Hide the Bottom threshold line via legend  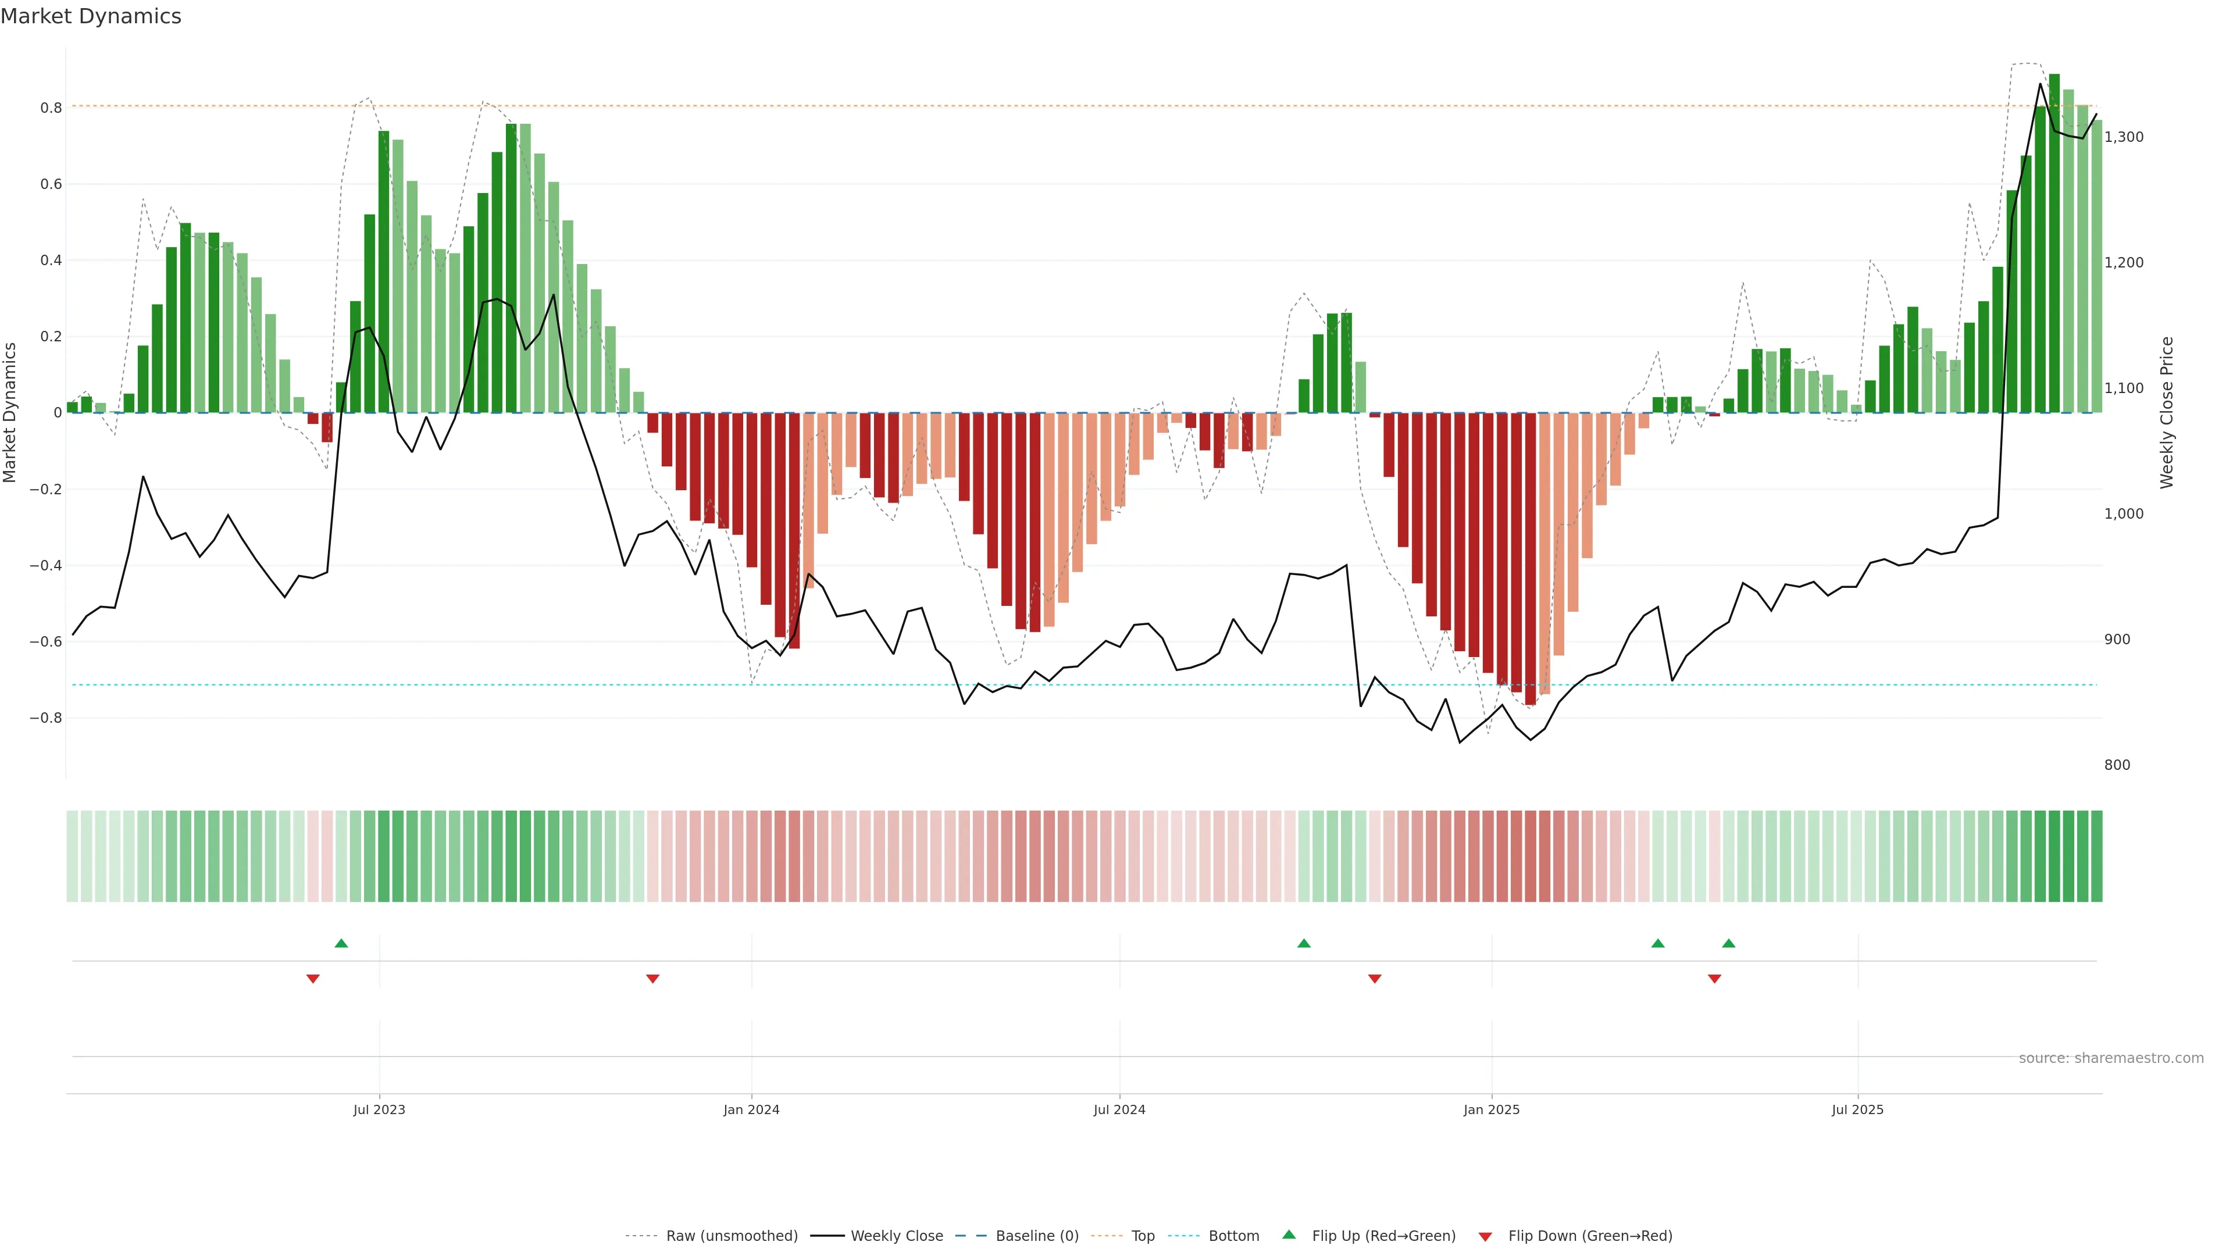(1233, 1236)
